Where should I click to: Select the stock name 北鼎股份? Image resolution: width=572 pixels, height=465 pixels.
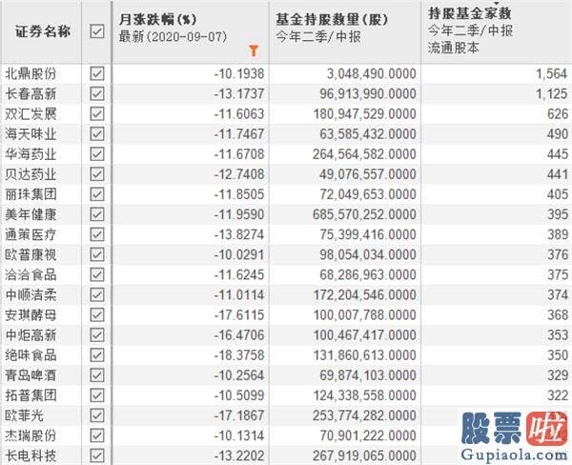click(31, 73)
